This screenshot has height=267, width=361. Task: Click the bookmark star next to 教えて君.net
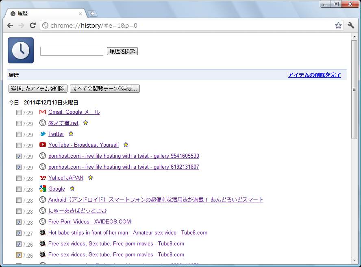point(86,123)
